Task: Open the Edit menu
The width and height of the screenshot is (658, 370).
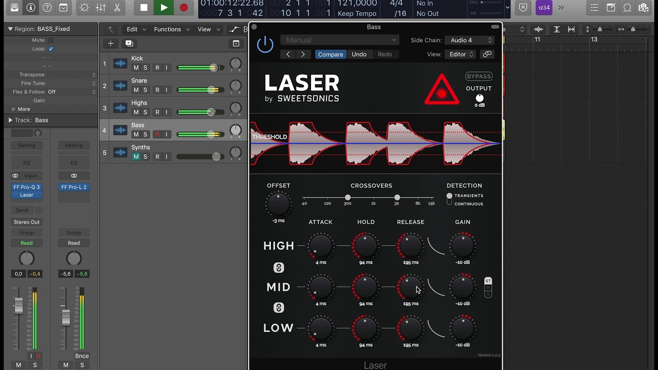Action: 136,29
